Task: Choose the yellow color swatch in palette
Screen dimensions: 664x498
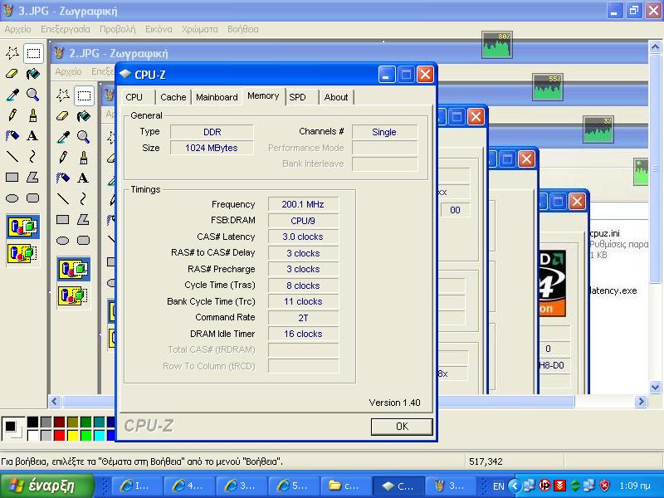Action: [73, 435]
